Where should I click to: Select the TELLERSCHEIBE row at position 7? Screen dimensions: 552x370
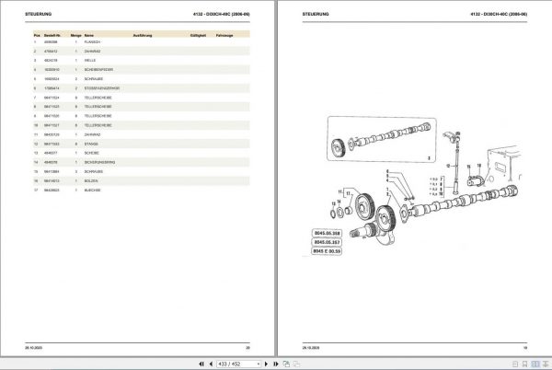[x=142, y=98]
